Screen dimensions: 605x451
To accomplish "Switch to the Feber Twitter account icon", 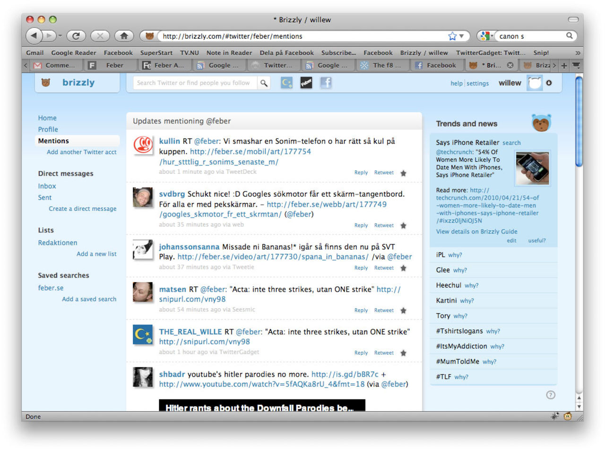I will click(x=306, y=83).
